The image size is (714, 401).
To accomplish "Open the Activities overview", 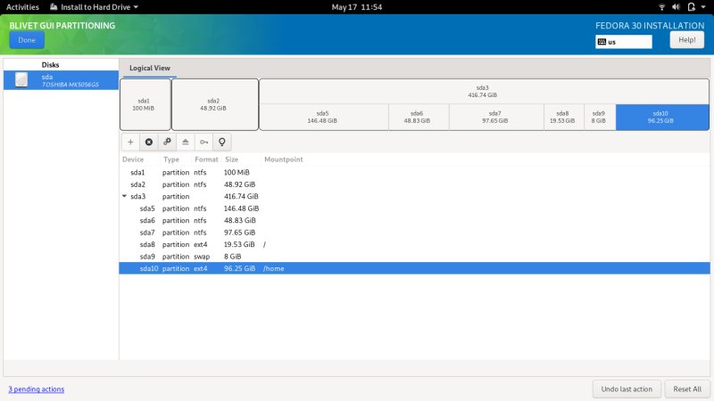I will coord(22,7).
